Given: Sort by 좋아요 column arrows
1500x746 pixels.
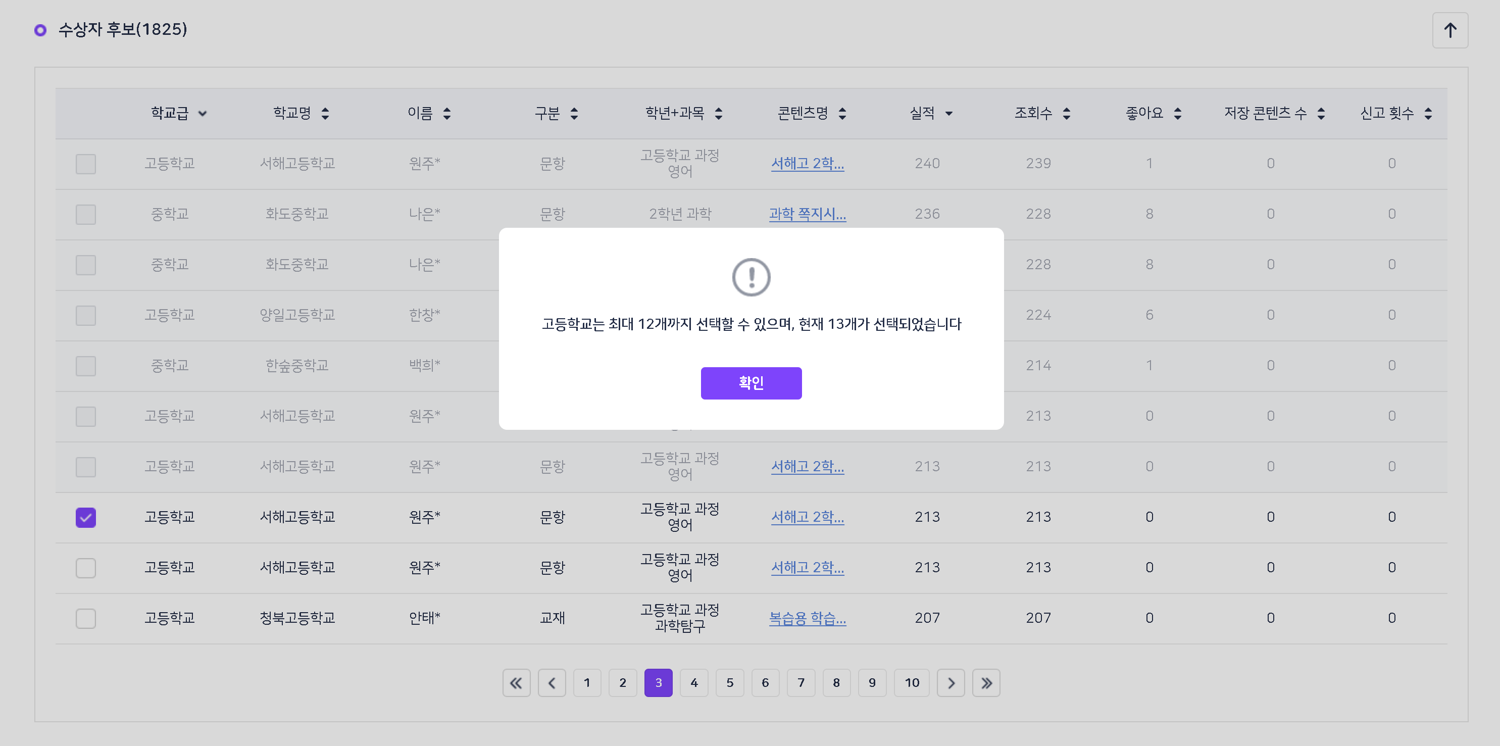Looking at the screenshot, I should coord(1177,114).
